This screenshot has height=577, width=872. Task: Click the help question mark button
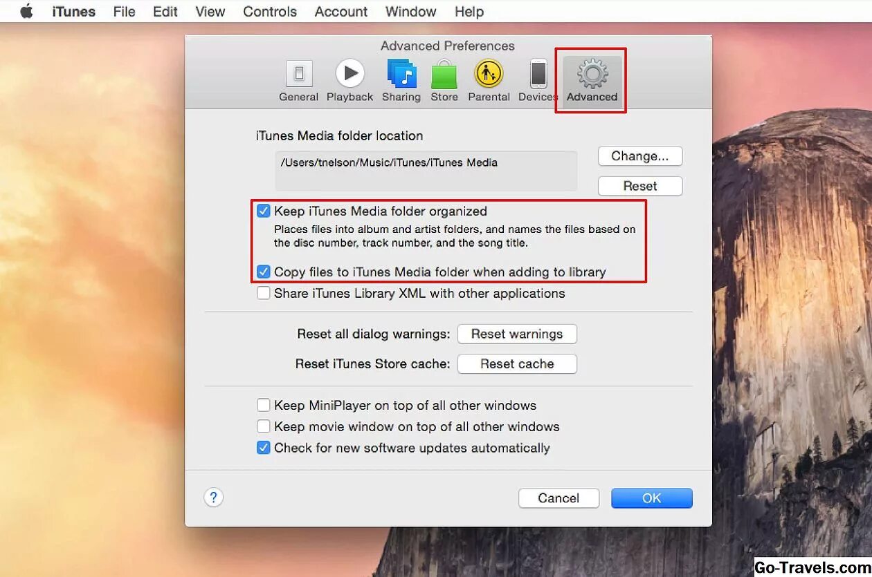pyautogui.click(x=214, y=498)
